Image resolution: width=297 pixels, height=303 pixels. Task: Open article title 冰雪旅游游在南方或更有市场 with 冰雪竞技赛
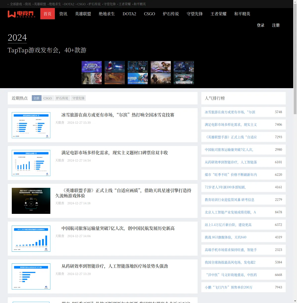click(118, 115)
